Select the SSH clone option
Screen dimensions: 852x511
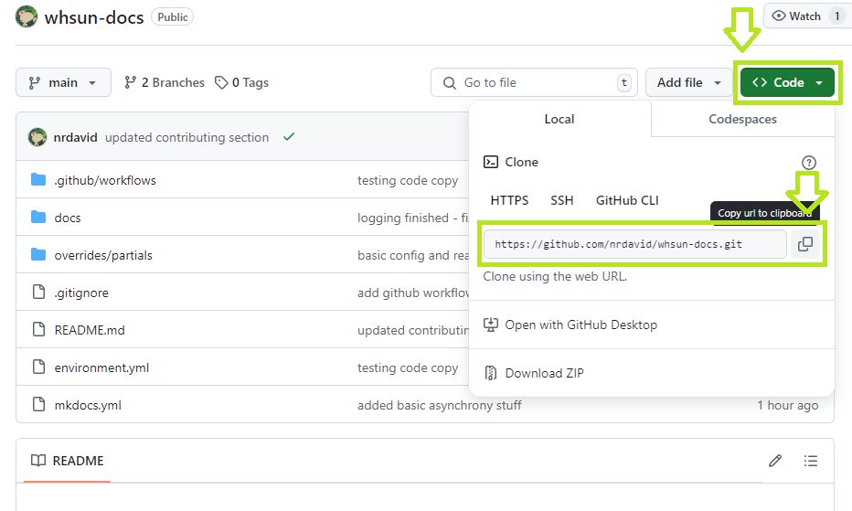562,200
